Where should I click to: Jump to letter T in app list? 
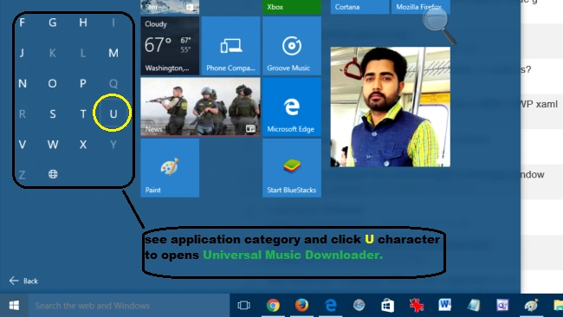point(83,114)
